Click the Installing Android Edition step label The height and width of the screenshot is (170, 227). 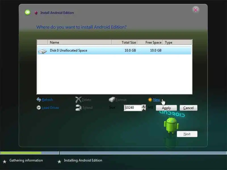[x=83, y=160]
